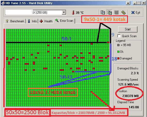
Task: Click the Position 238378 MB value
Action: click(x=130, y=96)
